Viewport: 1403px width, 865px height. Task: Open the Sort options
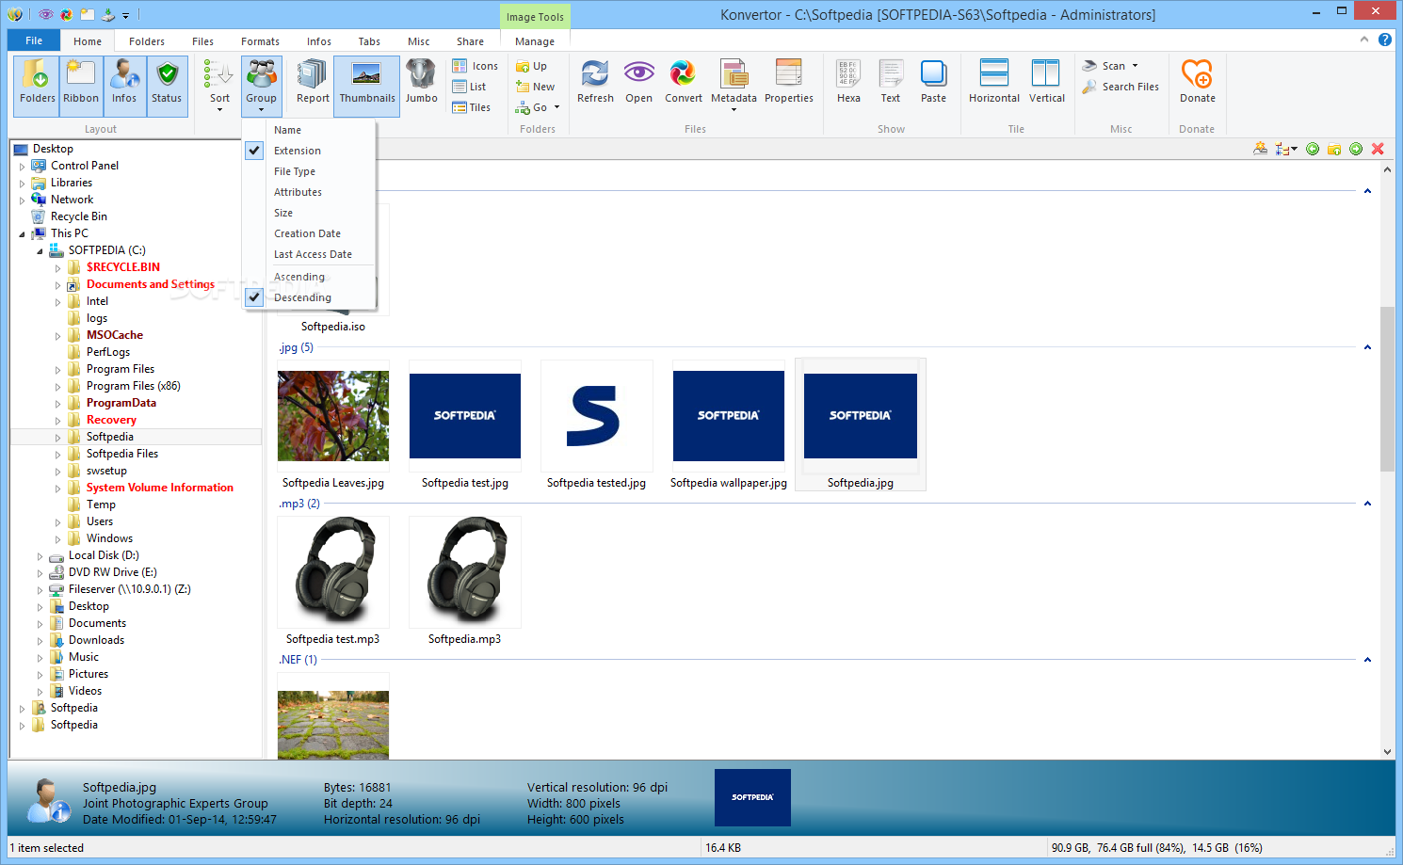point(219,86)
